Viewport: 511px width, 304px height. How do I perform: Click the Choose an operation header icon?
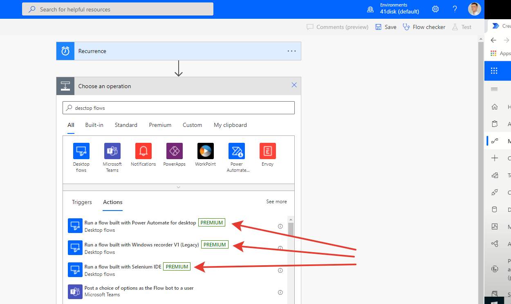click(65, 86)
